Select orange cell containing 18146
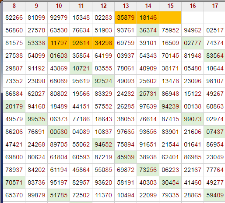Screen dimensions: 225x203 (148, 17)
